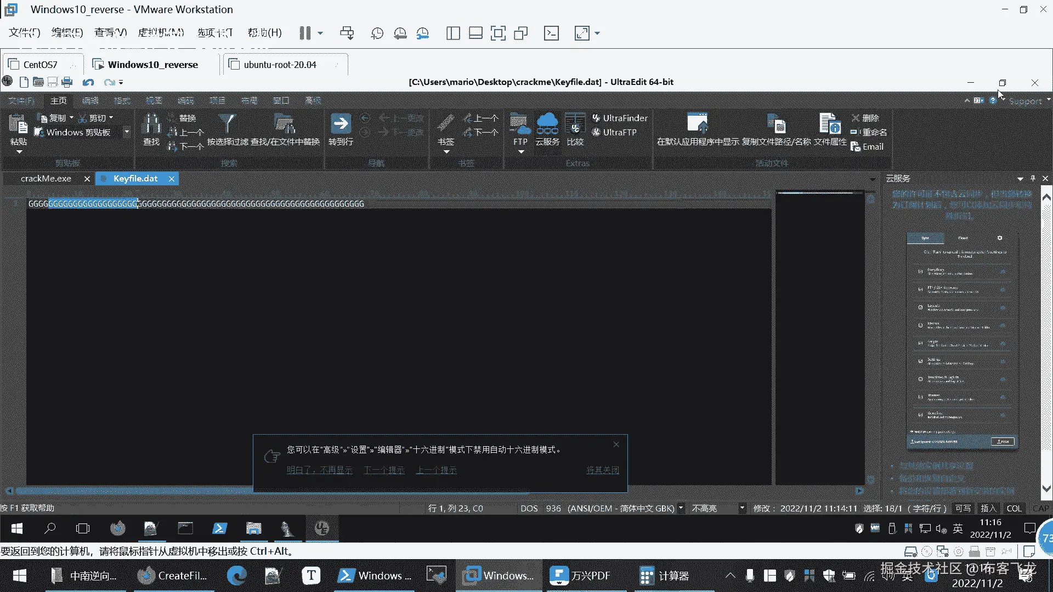The width and height of the screenshot is (1053, 592).
Task: Expand the 粘贴 paste dropdown arrow
Action: [19, 152]
